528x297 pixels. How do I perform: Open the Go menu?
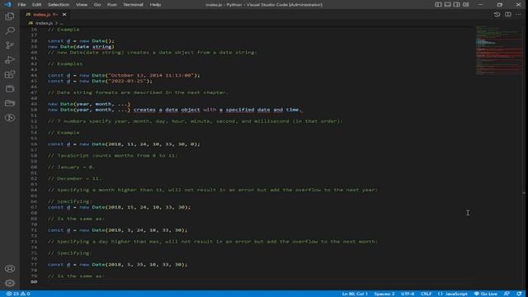point(97,4)
